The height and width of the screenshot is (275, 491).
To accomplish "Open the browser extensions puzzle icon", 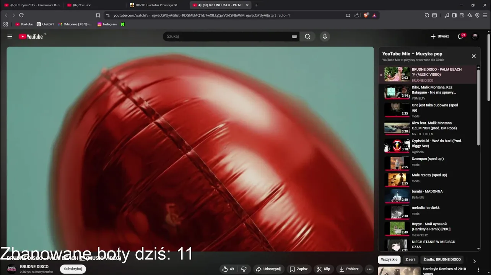I will pos(427,15).
